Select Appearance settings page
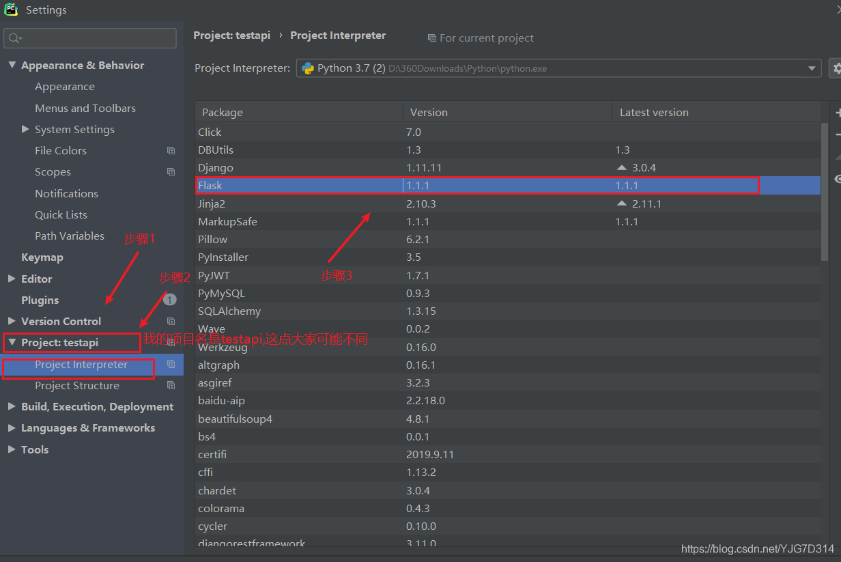Viewport: 841px width, 562px height. pos(65,87)
